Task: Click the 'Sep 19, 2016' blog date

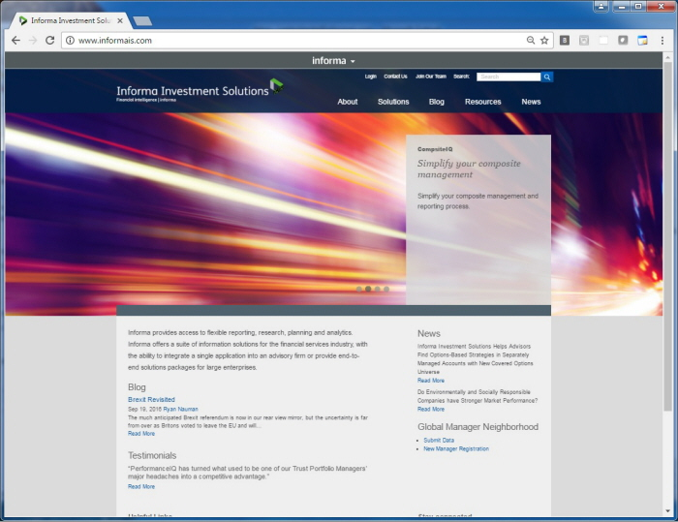Action: tap(144, 409)
